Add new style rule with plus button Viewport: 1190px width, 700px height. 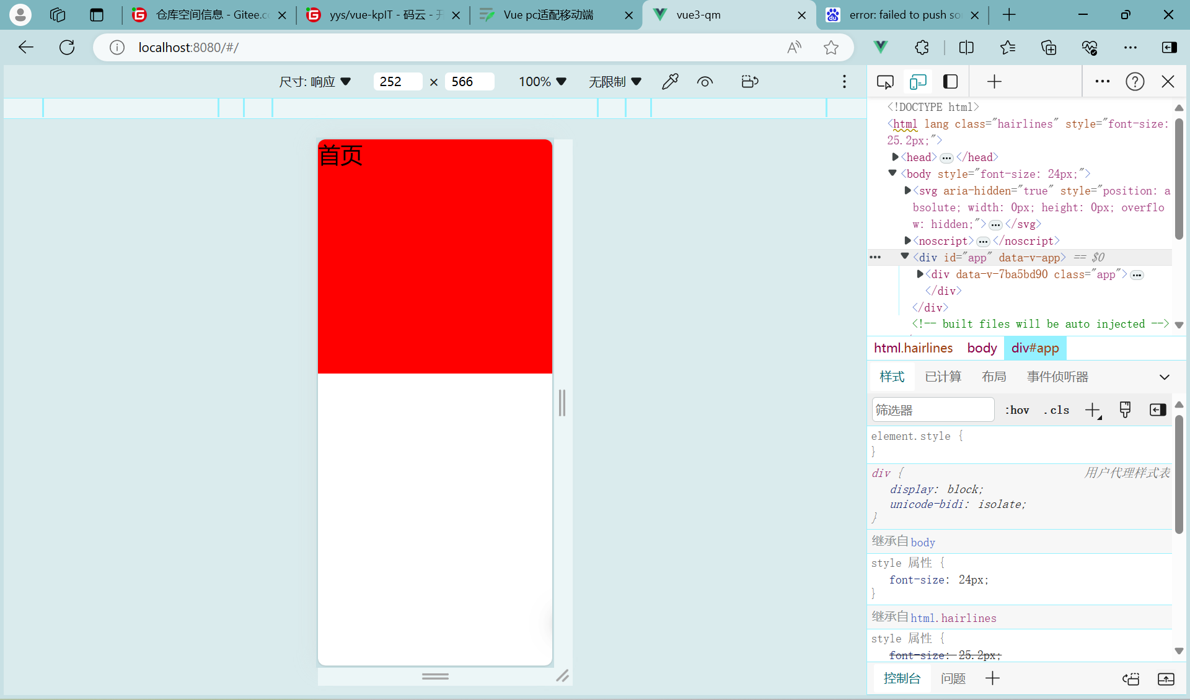(x=1092, y=409)
